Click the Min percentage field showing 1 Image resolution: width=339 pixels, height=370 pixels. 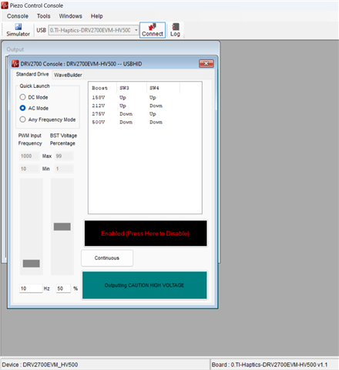(64, 169)
